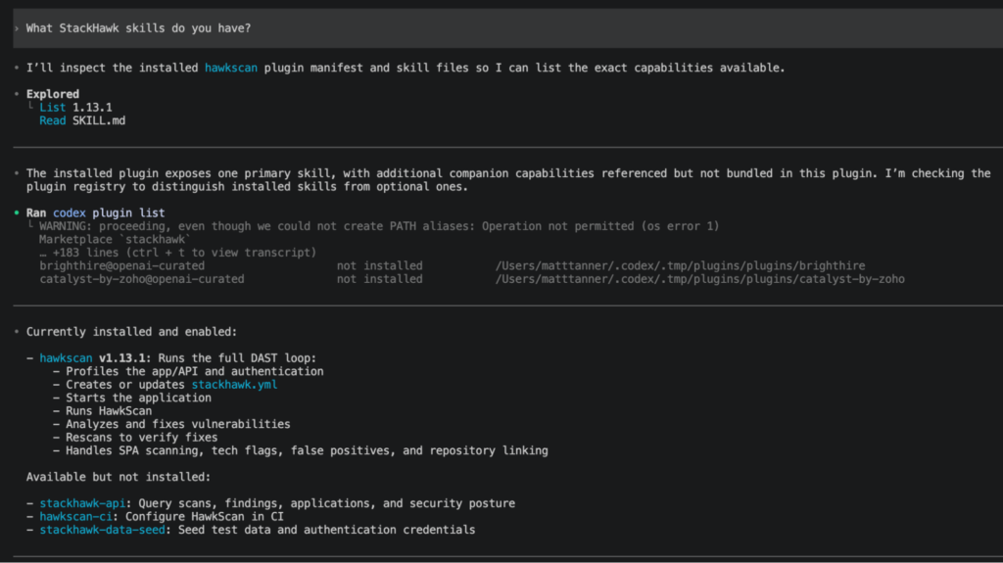Click the "List 1.13.1" entry
This screenshot has width=1003, height=563.
click(75, 108)
